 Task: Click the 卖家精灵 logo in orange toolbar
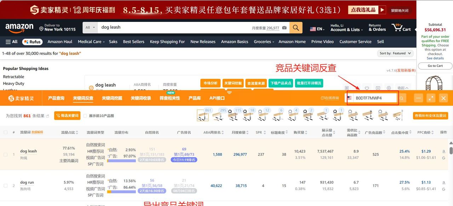coord(21,98)
